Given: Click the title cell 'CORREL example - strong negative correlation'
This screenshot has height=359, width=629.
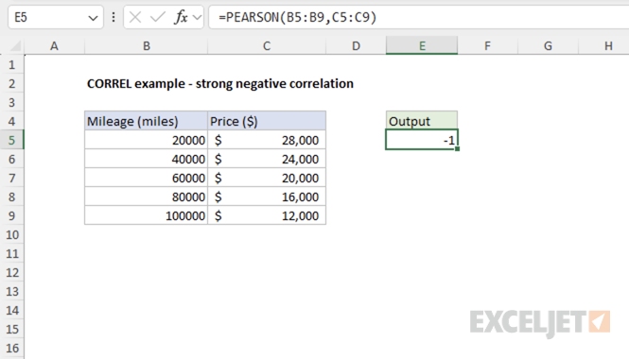Looking at the screenshot, I should point(220,83).
